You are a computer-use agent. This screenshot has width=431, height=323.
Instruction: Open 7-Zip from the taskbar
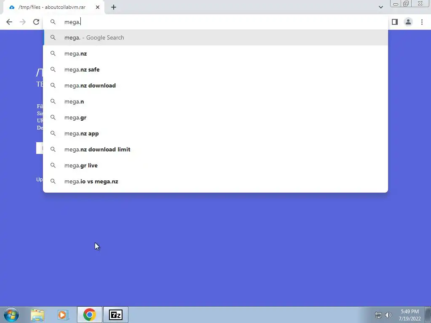tap(115, 315)
